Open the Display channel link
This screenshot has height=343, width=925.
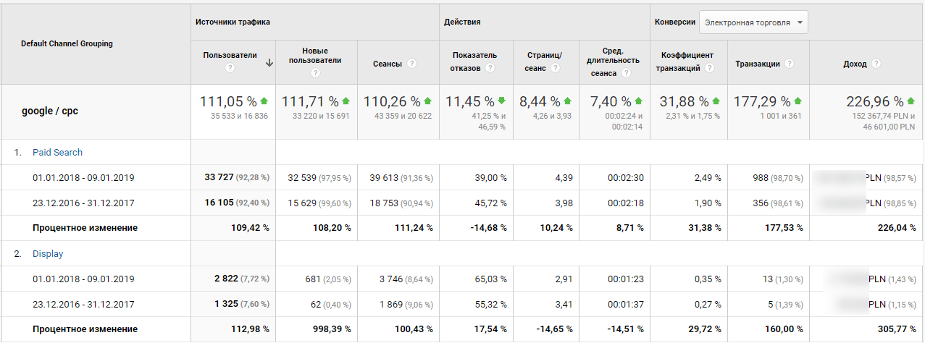click(x=48, y=254)
